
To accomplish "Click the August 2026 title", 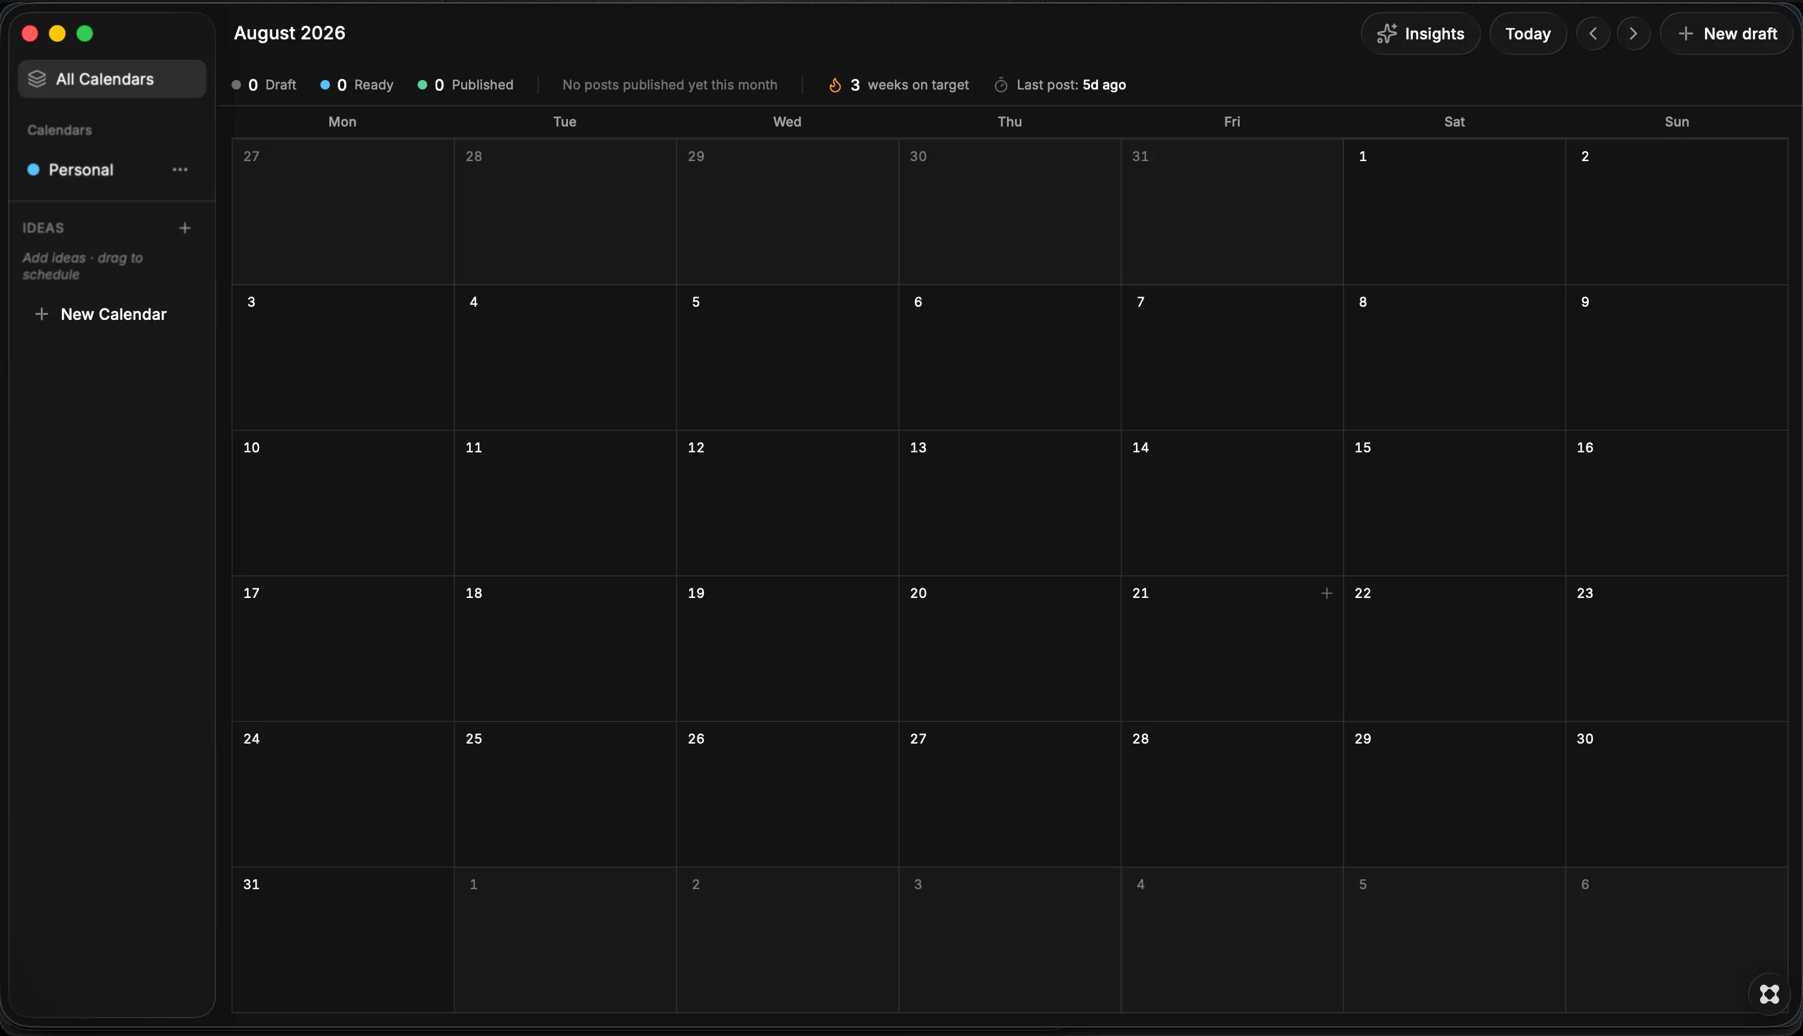I will pos(289,33).
